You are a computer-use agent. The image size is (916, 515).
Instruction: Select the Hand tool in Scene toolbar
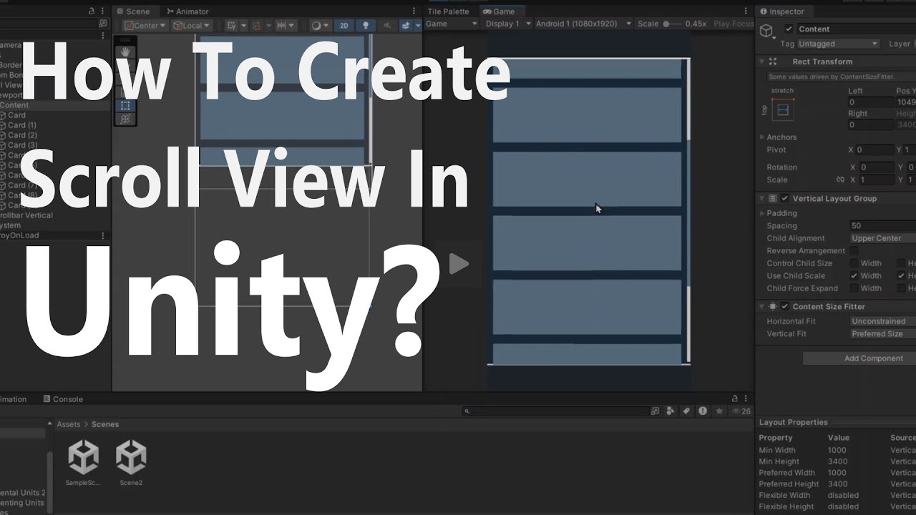click(x=125, y=52)
